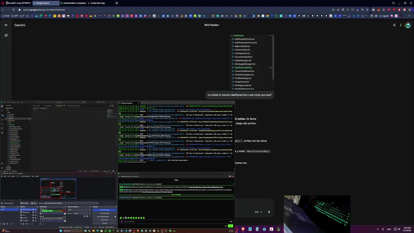Switch to Create Next App browser tab
Image resolution: width=414 pixels, height=233 pixels.
point(98,3)
